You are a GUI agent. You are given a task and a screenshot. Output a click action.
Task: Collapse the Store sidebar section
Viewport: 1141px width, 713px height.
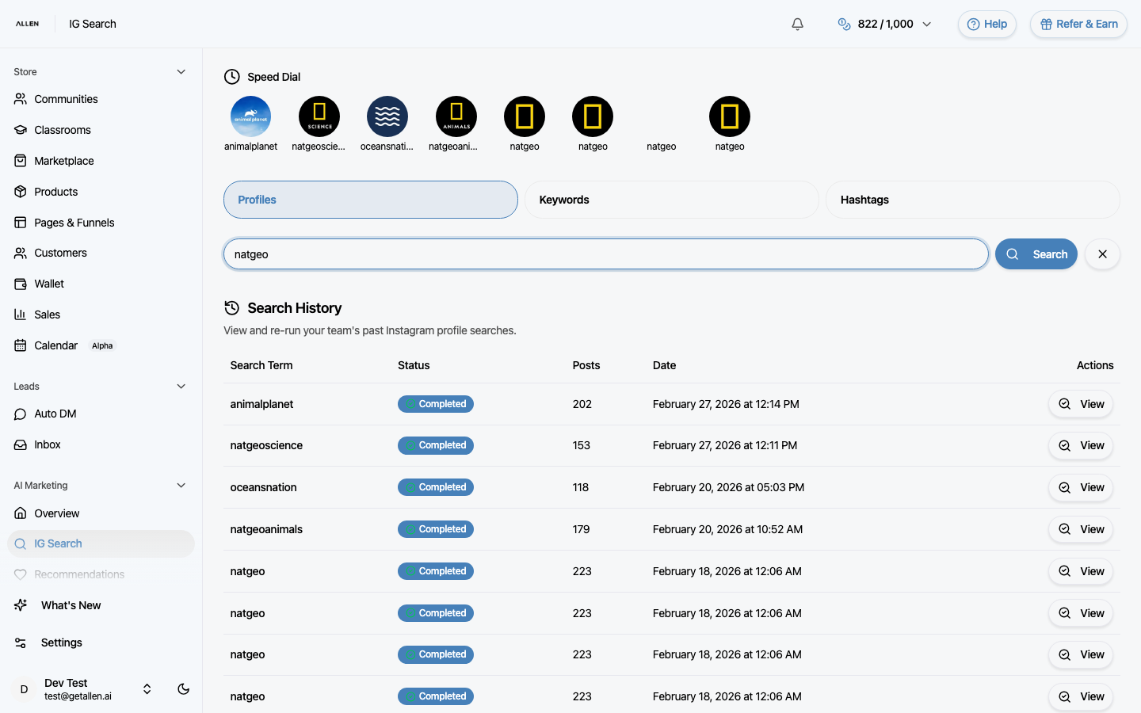pos(181,72)
